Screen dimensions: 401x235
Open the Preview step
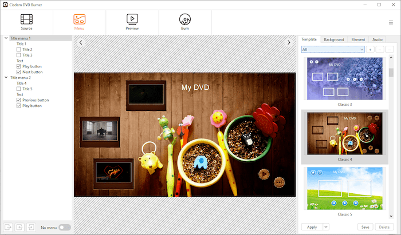click(132, 22)
